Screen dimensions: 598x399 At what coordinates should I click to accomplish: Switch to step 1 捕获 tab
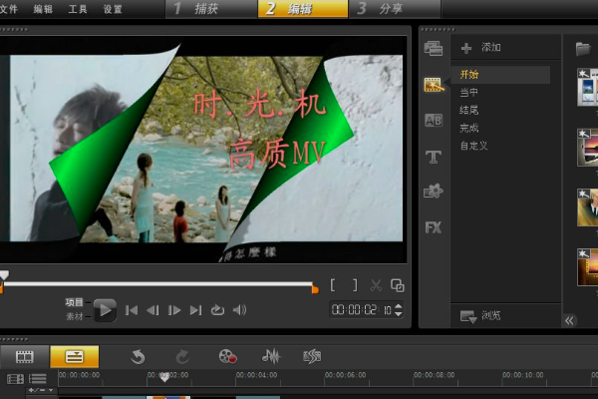point(211,9)
